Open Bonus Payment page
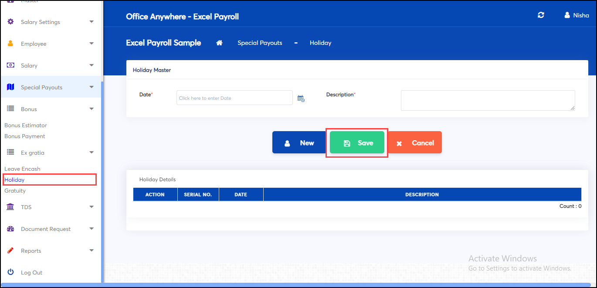597x288 pixels. (25, 136)
